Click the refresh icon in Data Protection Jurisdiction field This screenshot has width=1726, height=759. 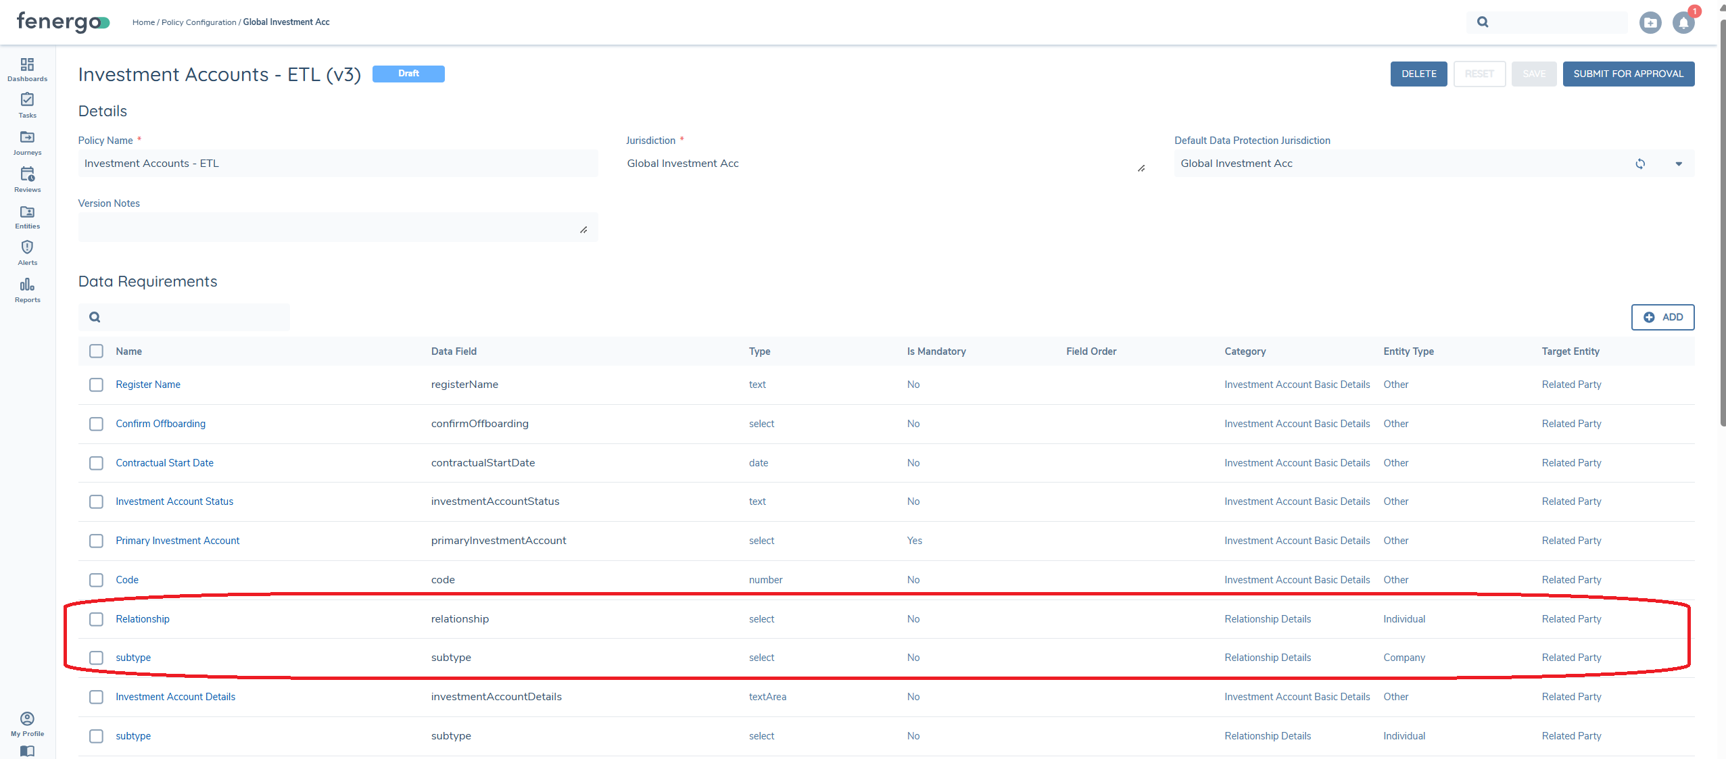coord(1639,164)
